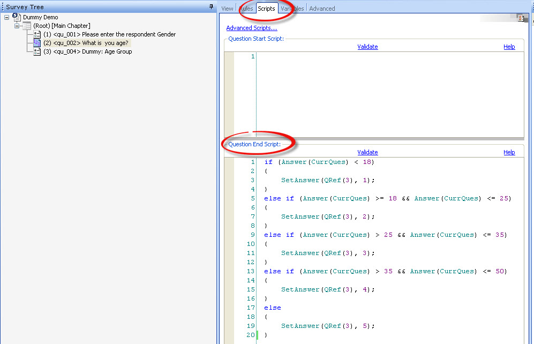Switch to the View tab
Image resolution: width=534 pixels, height=344 pixels.
click(227, 9)
